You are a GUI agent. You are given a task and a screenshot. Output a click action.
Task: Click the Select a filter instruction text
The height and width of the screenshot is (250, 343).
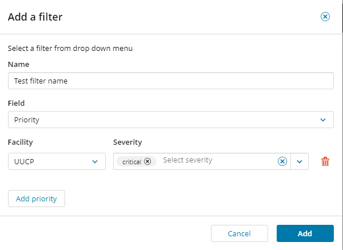[x=70, y=49]
